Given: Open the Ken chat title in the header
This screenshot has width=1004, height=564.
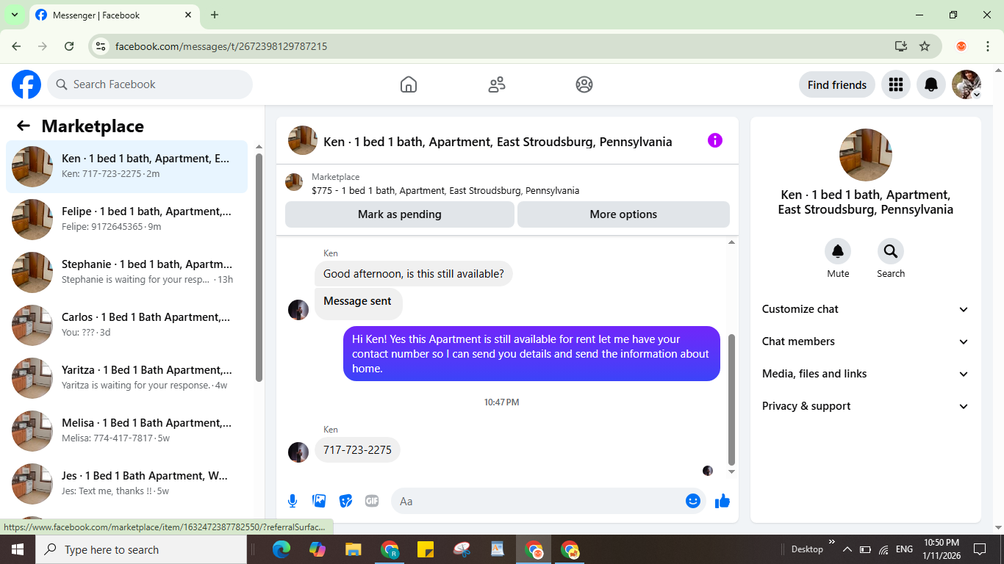Looking at the screenshot, I should click(498, 142).
